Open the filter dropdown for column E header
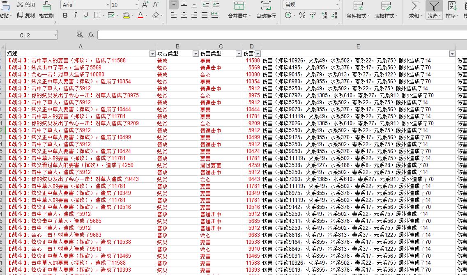The width and height of the screenshot is (467, 275). 452,54
